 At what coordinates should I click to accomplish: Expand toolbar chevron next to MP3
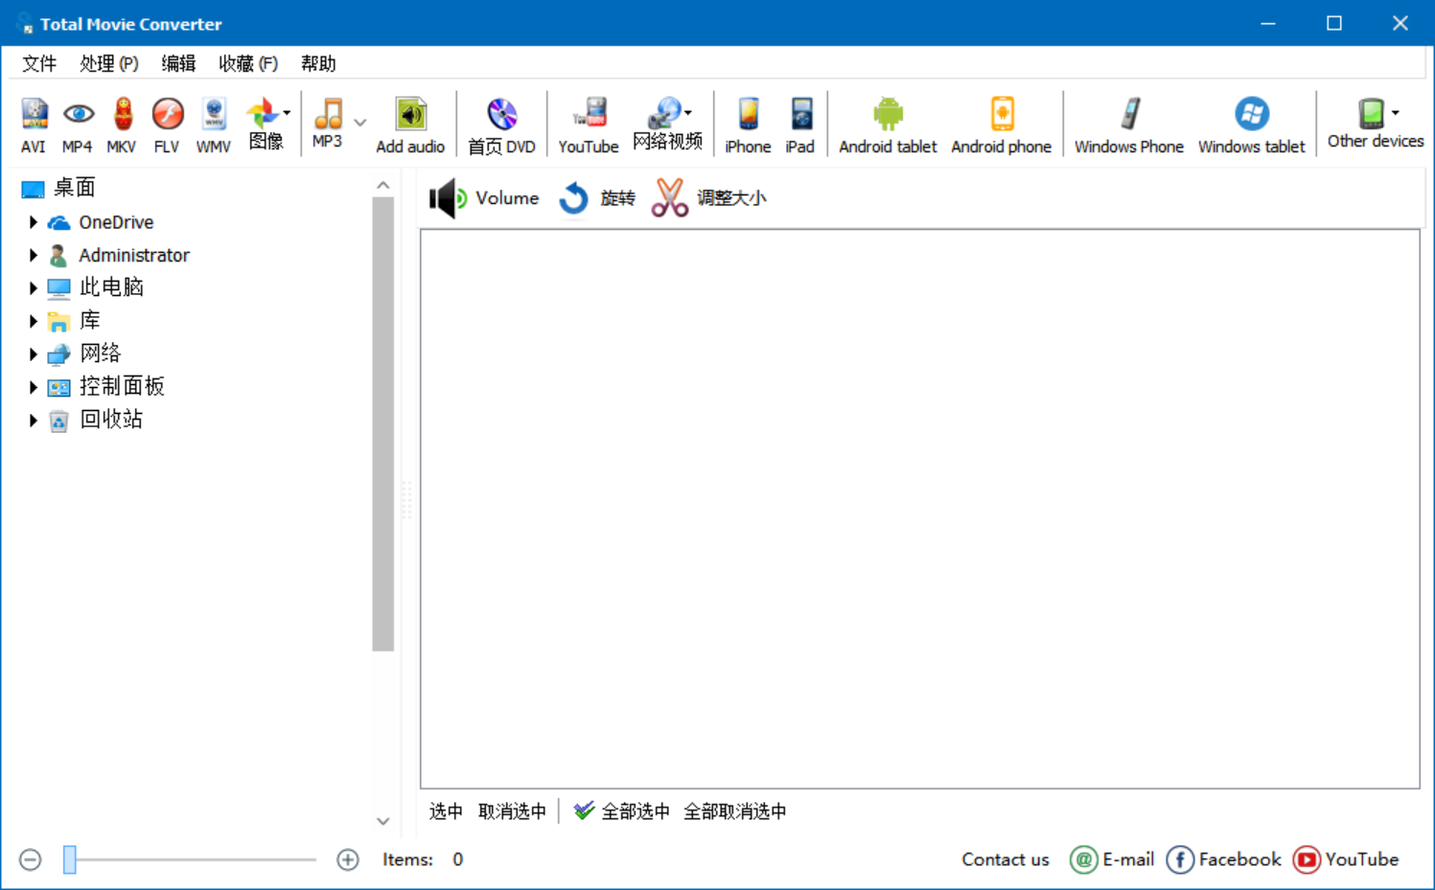coord(360,123)
